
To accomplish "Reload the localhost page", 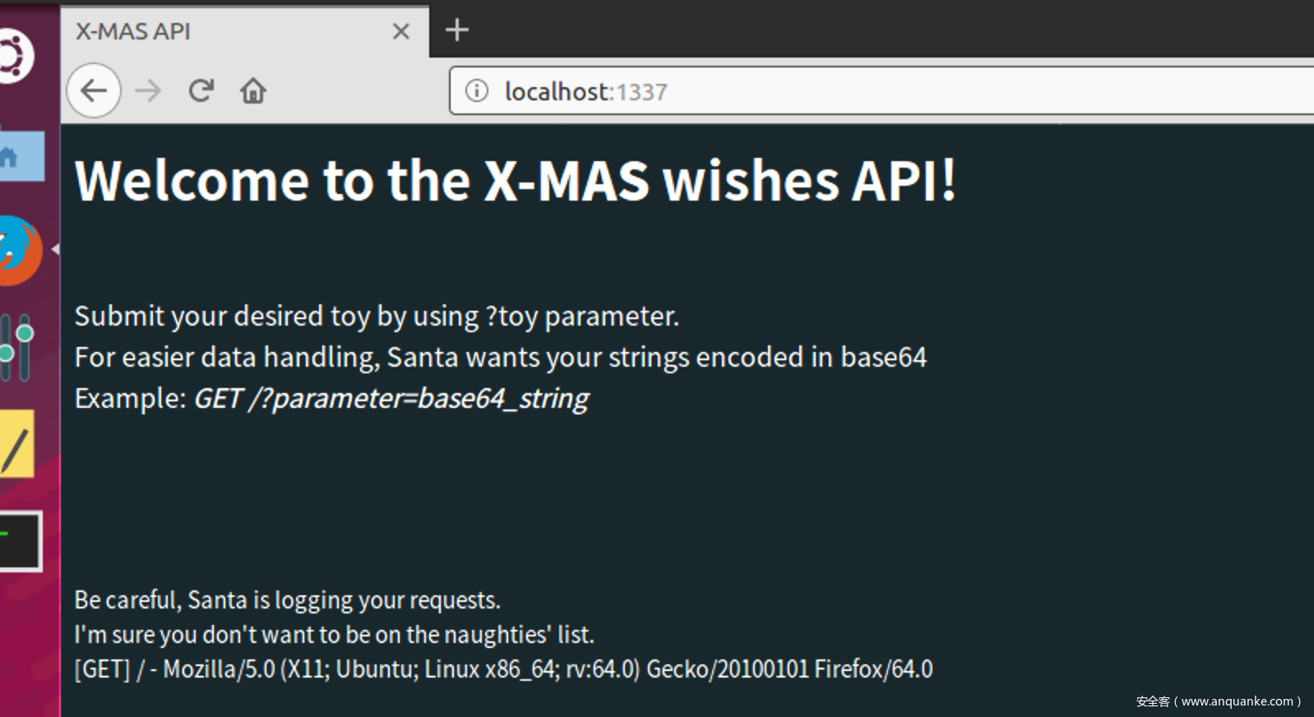I will (201, 90).
